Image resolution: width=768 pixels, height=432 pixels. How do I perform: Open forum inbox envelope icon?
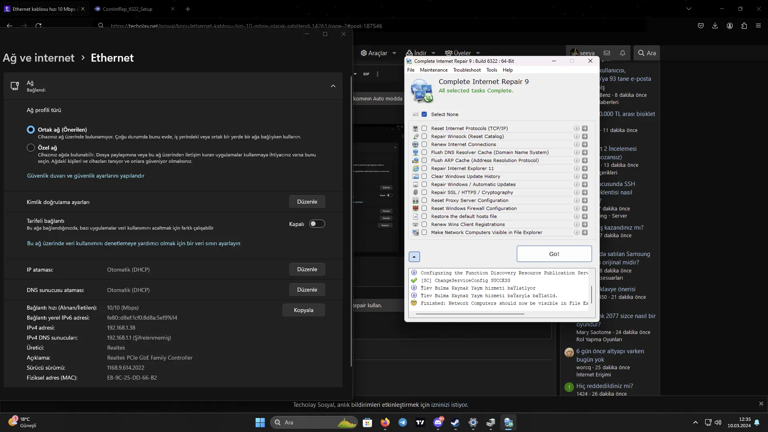coord(607,53)
